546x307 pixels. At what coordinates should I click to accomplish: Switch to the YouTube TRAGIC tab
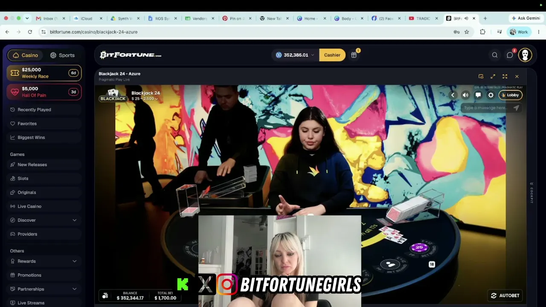tap(424, 18)
